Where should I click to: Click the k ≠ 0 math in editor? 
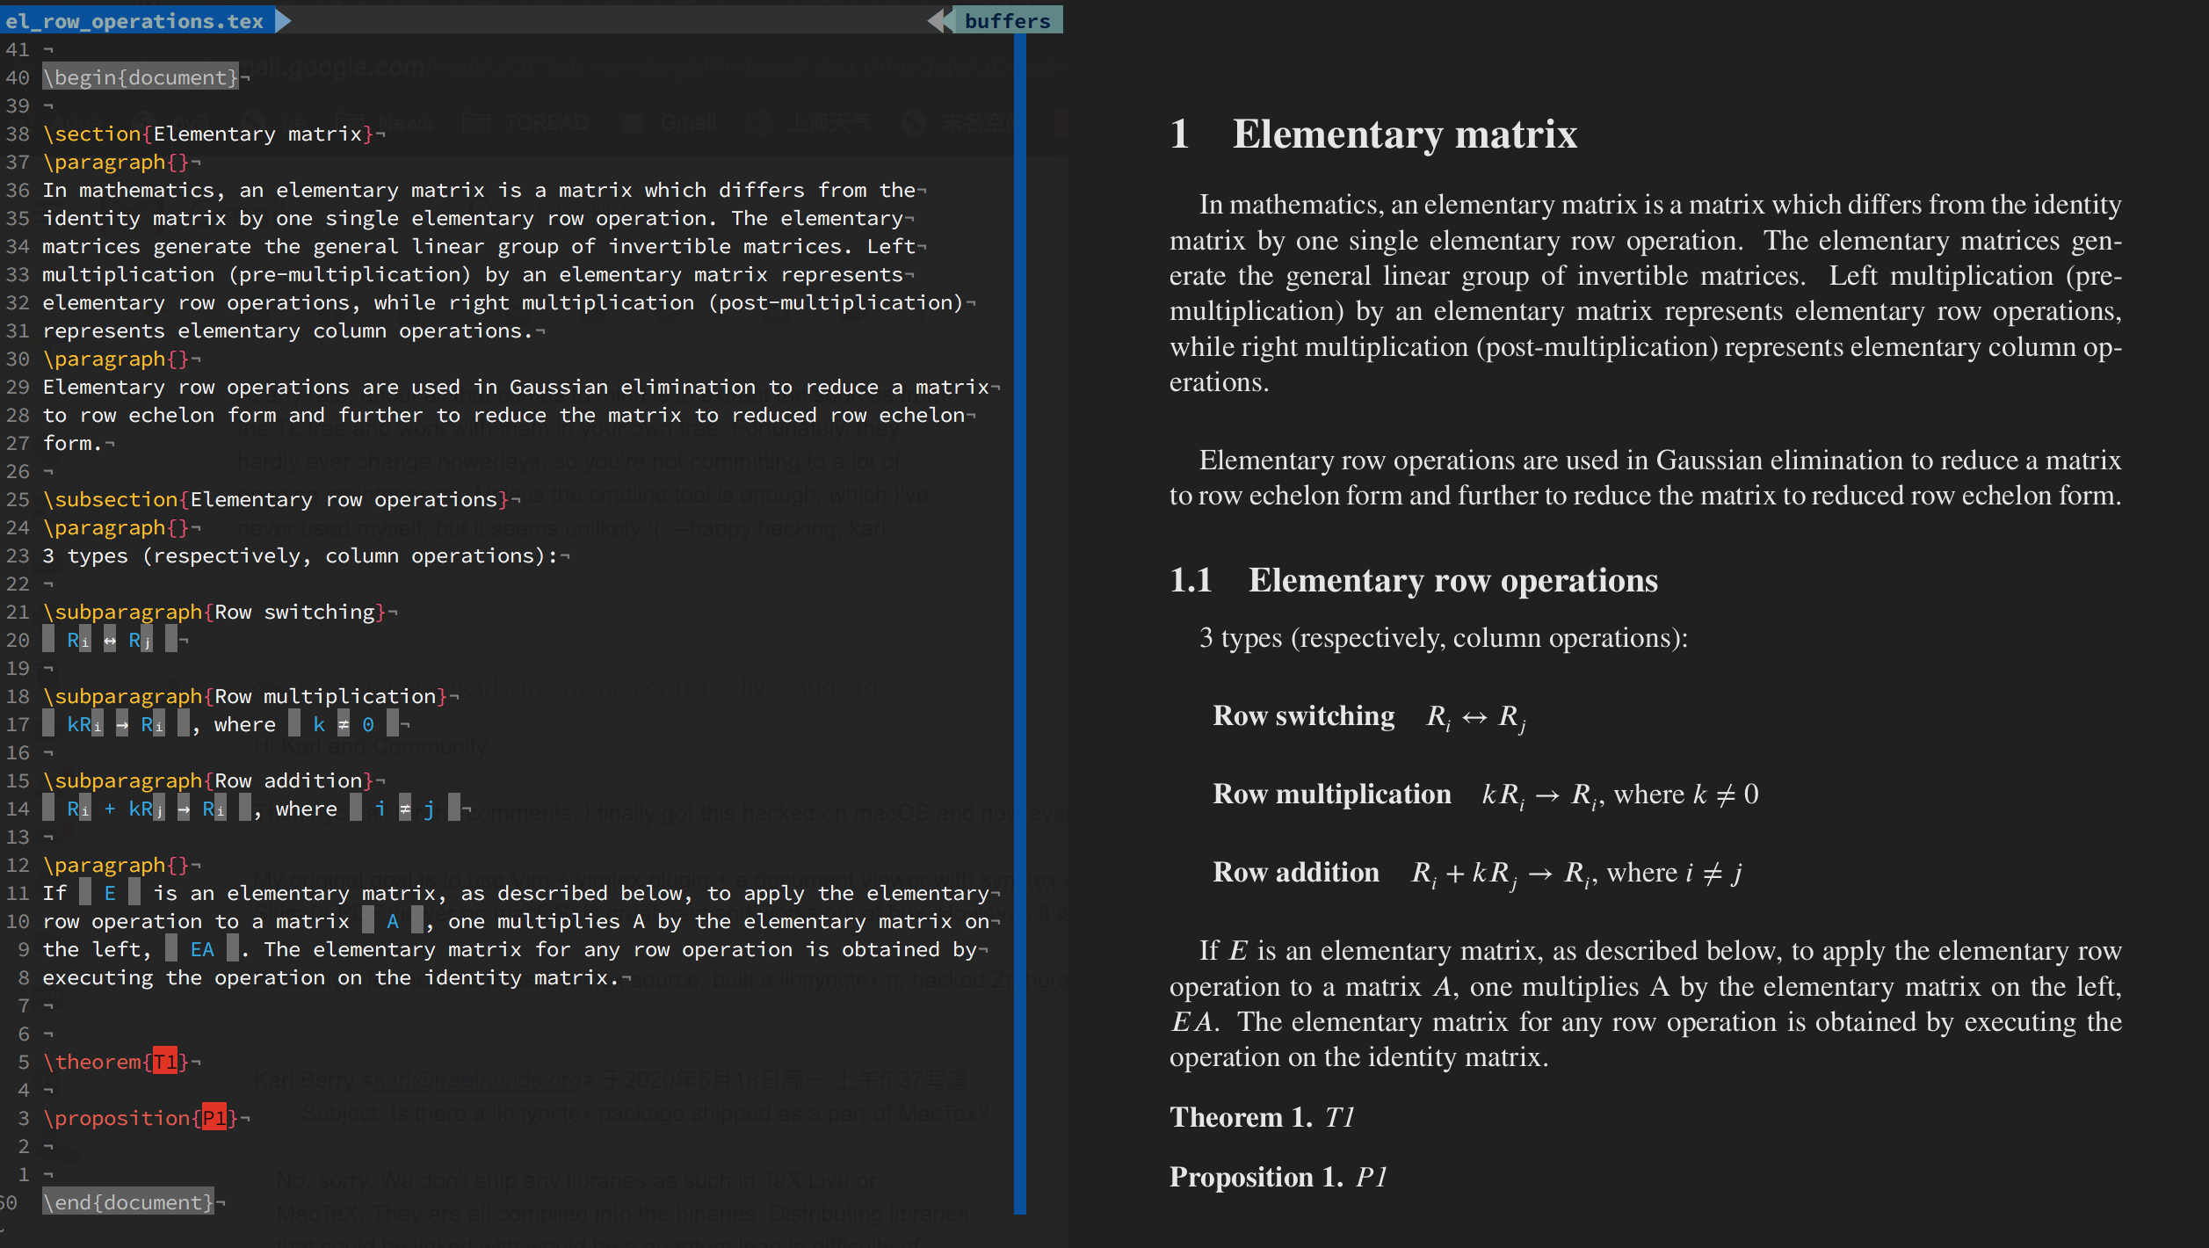pyautogui.click(x=343, y=725)
